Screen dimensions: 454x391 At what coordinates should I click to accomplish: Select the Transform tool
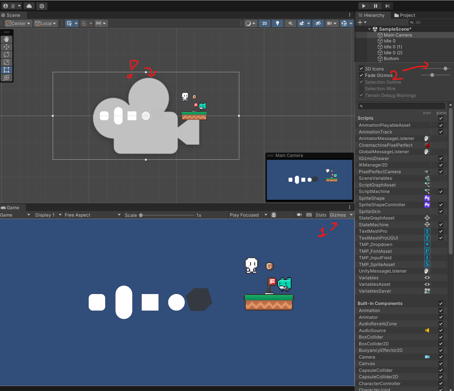(6, 77)
